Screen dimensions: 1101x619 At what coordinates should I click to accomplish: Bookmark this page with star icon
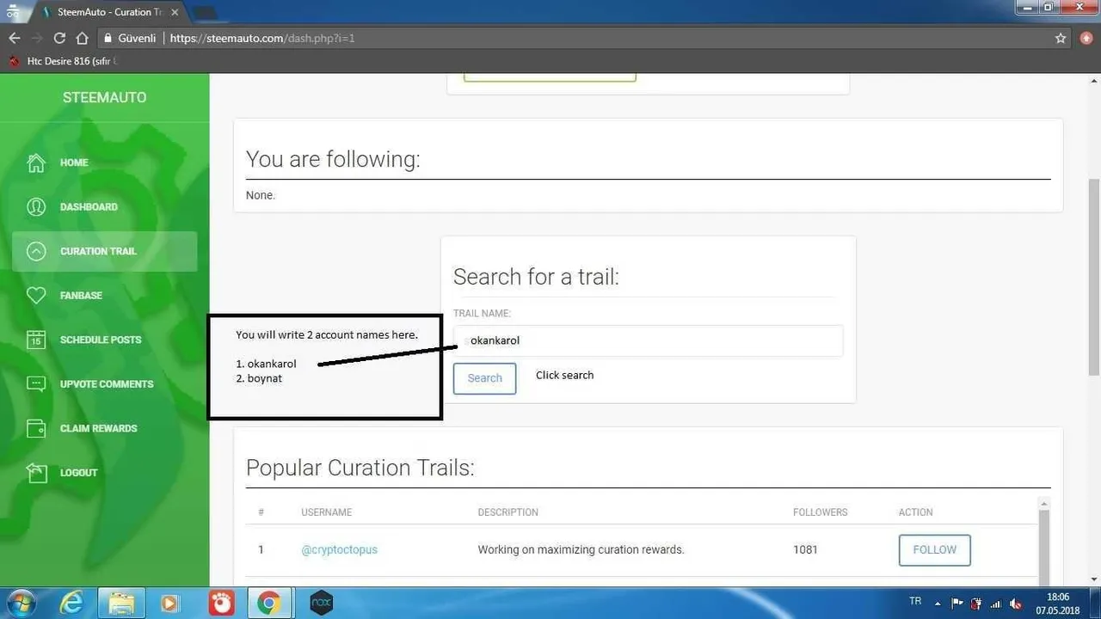[x=1061, y=38]
